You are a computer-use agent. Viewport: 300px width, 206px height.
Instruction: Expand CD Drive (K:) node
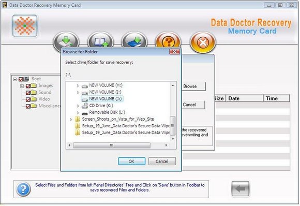point(78,106)
